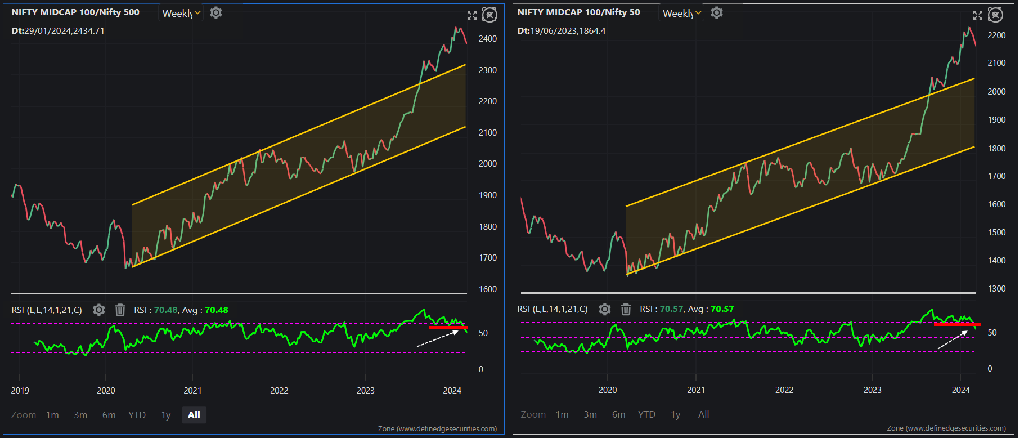Delete RSI indicator in right chart
Image resolution: width=1024 pixels, height=438 pixels.
[626, 309]
